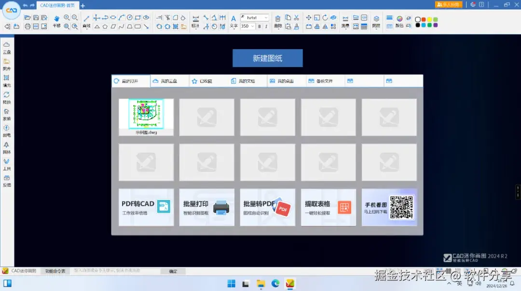
Task: Open the home decoration sidebar icon
Action: [x=7, y=115]
